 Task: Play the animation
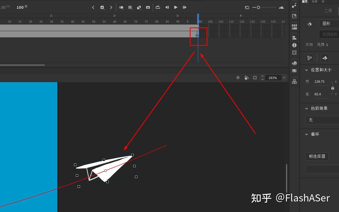176,7
